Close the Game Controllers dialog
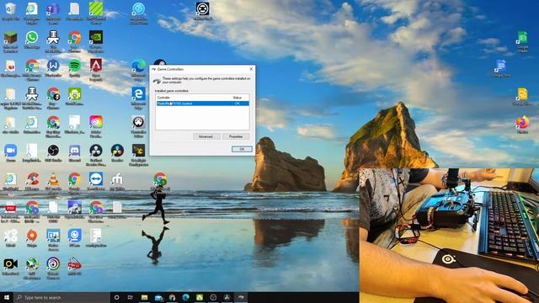Viewport: 539px width, 303px height. click(251, 69)
